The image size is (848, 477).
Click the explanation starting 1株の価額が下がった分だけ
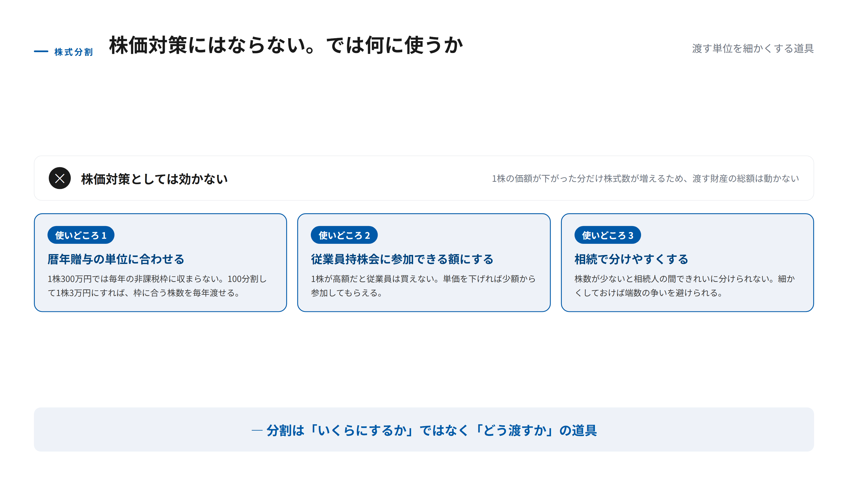click(645, 178)
